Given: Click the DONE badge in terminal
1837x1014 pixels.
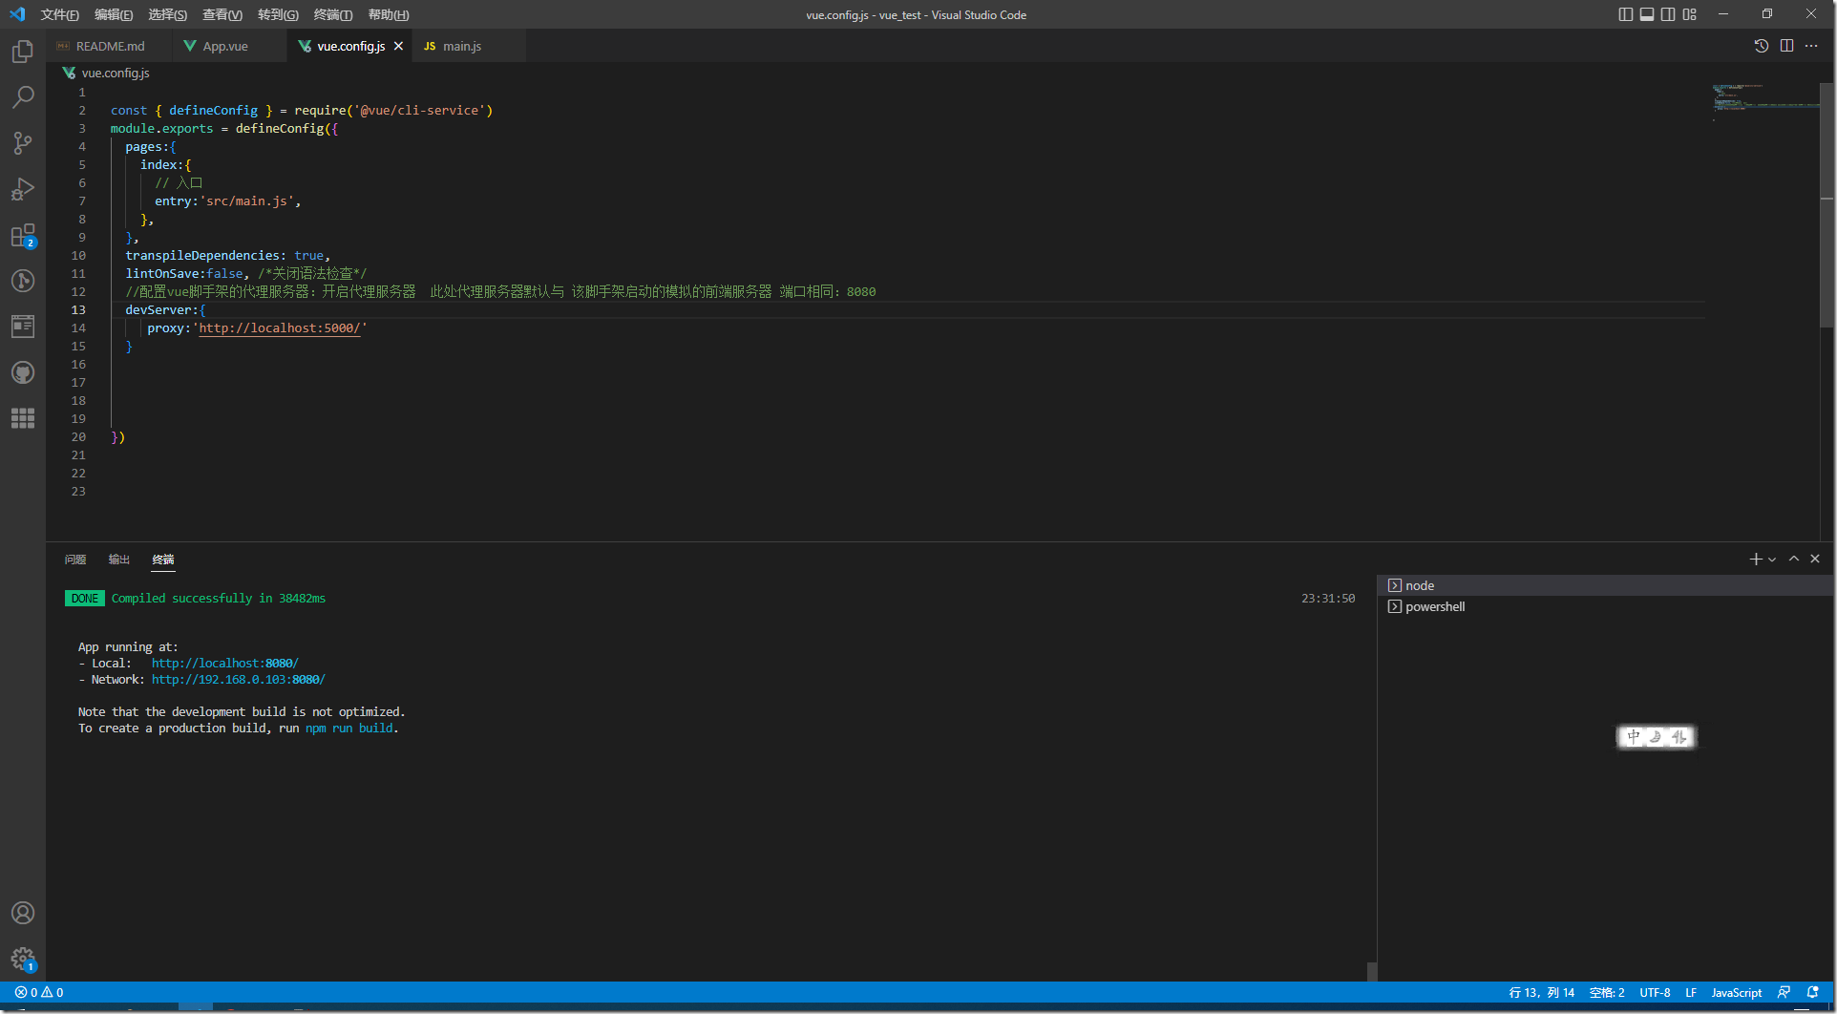Looking at the screenshot, I should pyautogui.click(x=84, y=598).
